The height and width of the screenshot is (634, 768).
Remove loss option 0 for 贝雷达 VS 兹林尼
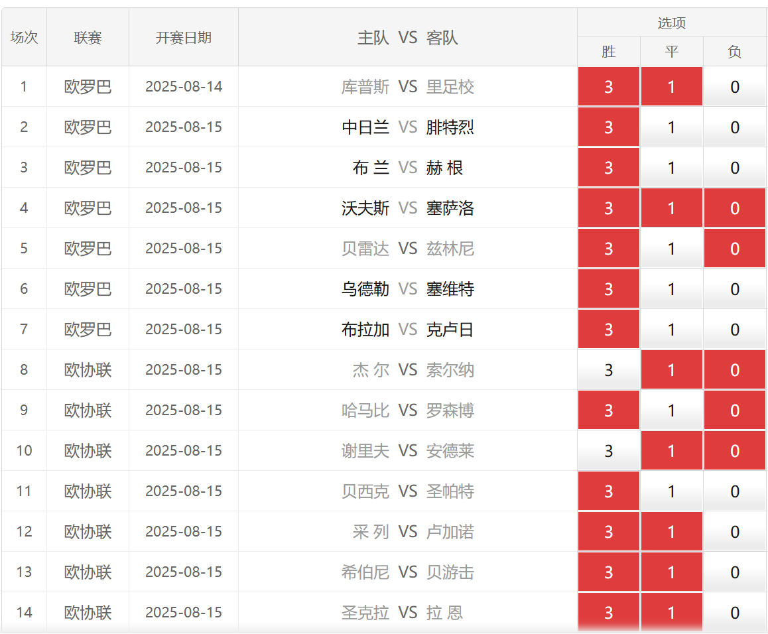(x=735, y=249)
